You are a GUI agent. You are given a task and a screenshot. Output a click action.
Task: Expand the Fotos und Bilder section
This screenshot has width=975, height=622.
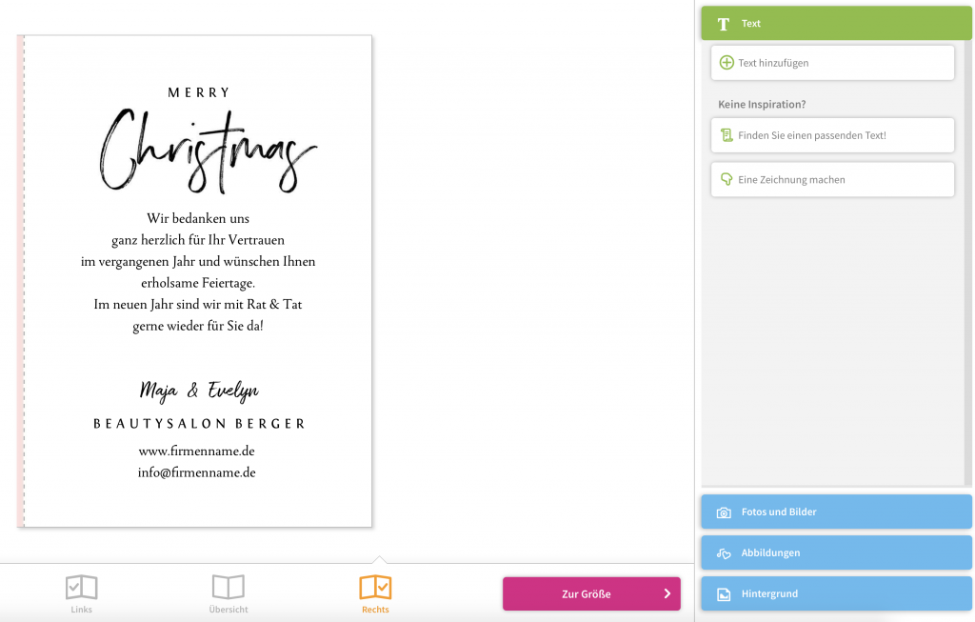pos(836,512)
